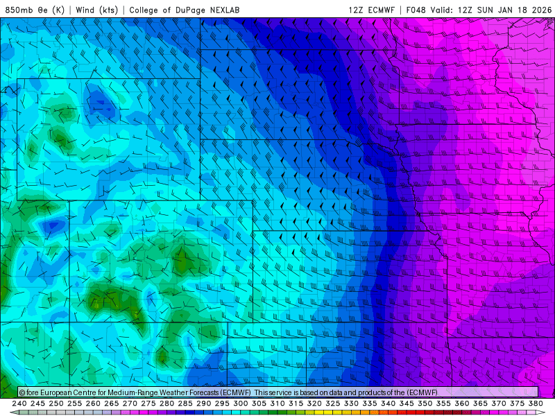
Task: Click the 350 legend value
Action: click(425, 404)
